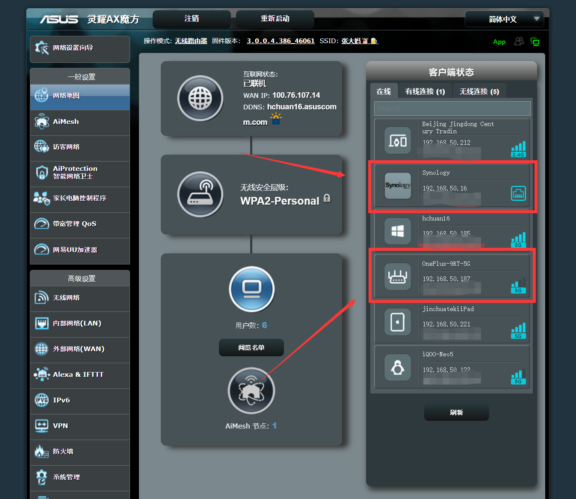Click the user count number 6
The height and width of the screenshot is (499, 576).
[x=265, y=326]
